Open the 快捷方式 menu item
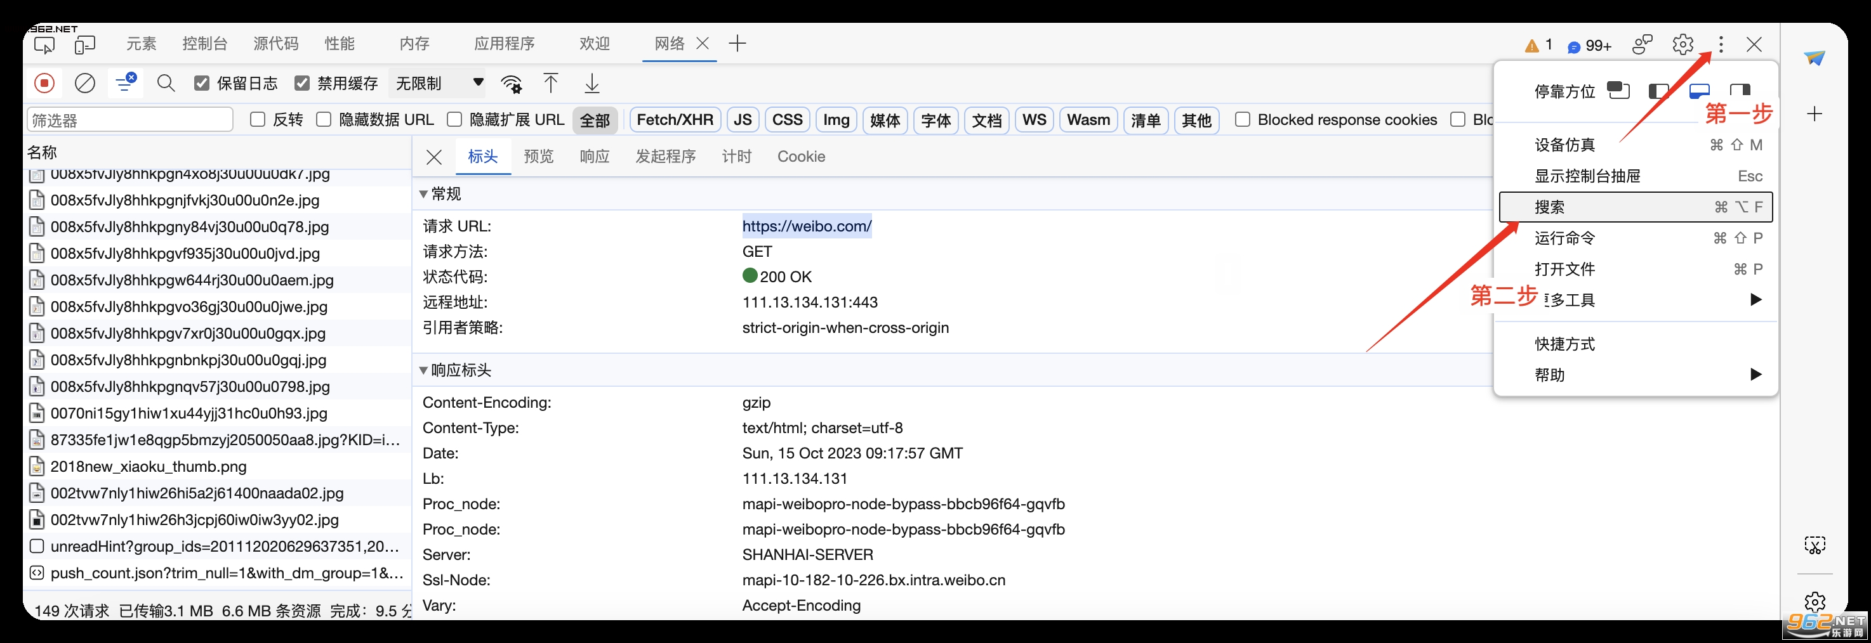The width and height of the screenshot is (1871, 643). 1636,343
